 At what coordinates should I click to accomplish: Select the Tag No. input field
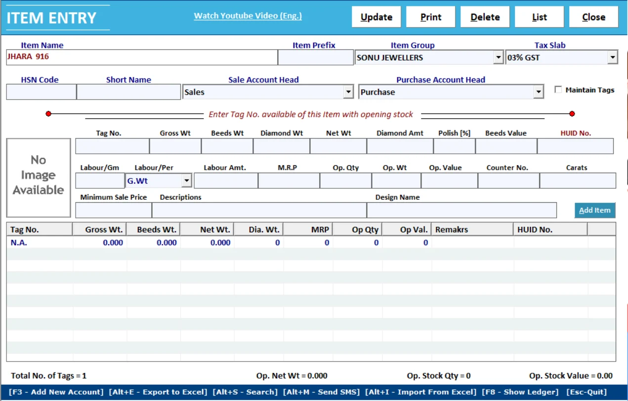[112, 146]
